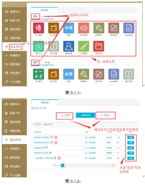Open the 百科知识 folder icon

99,46
